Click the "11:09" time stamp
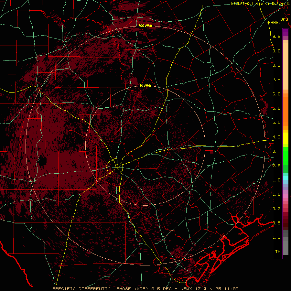The image size is (291, 291). (231, 289)
